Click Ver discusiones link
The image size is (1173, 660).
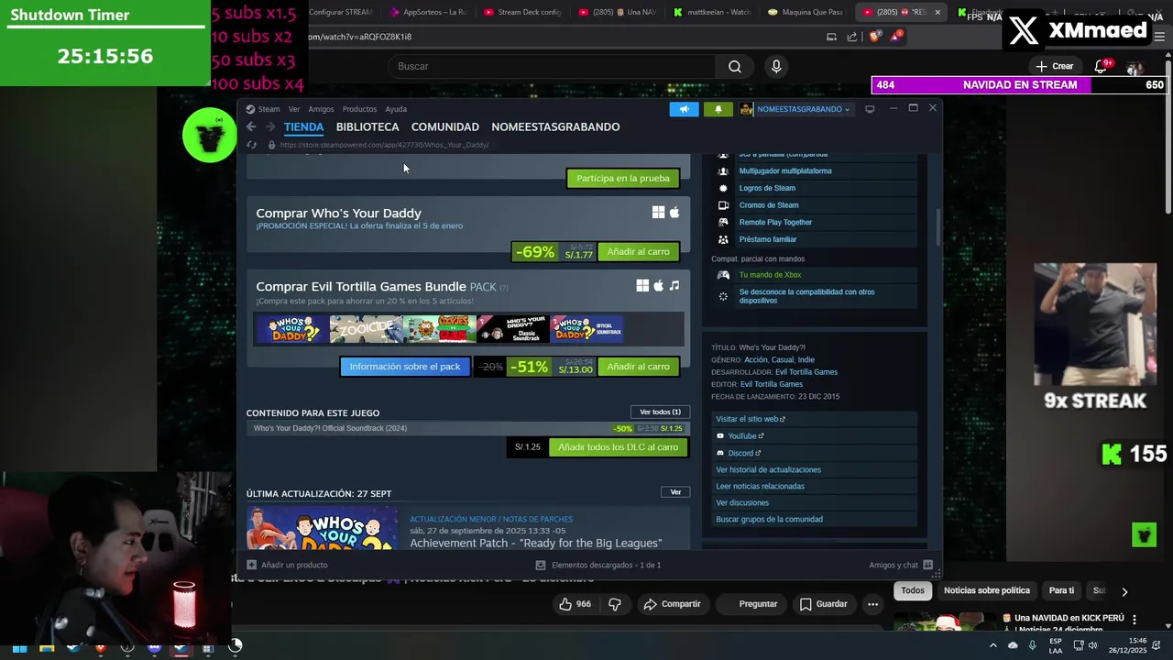(x=742, y=502)
